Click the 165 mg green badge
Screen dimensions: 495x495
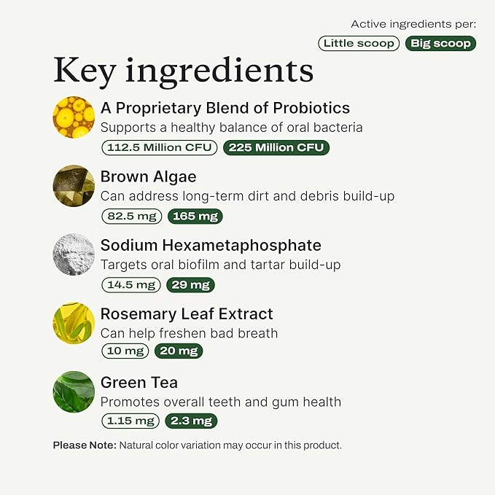195,217
